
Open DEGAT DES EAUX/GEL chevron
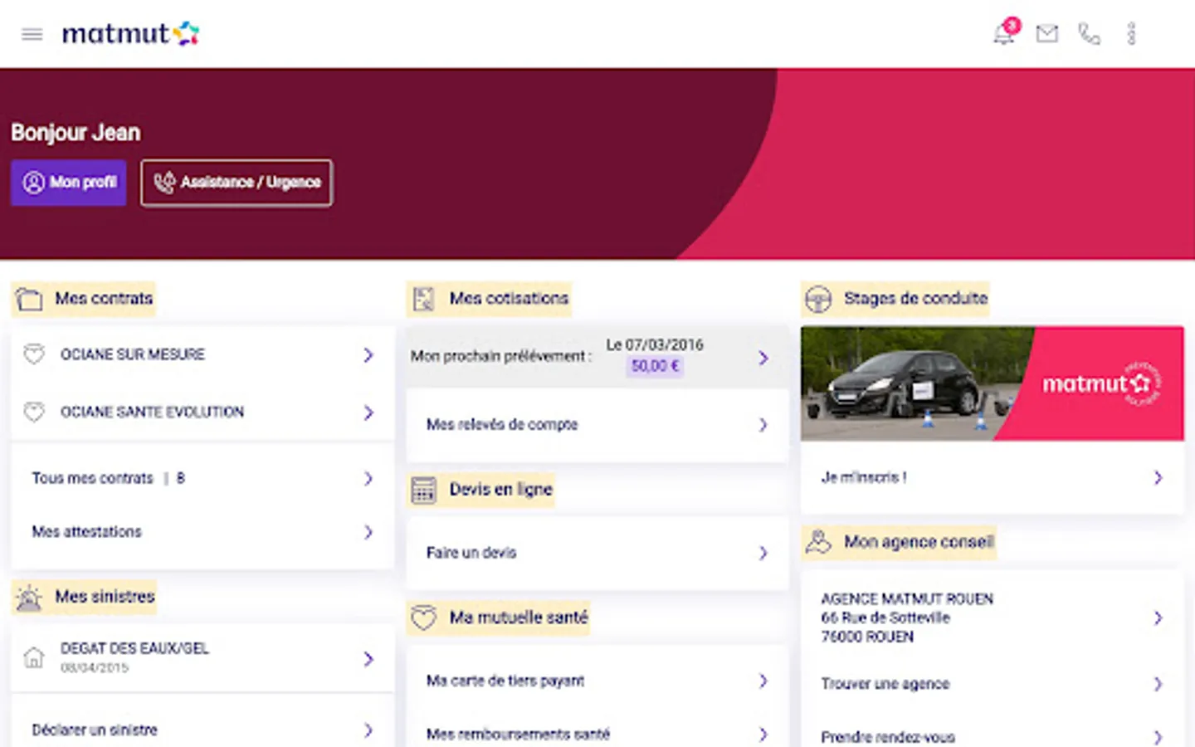tap(368, 659)
